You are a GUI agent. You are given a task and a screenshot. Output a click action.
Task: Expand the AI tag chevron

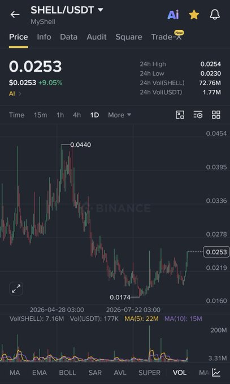tap(20, 94)
